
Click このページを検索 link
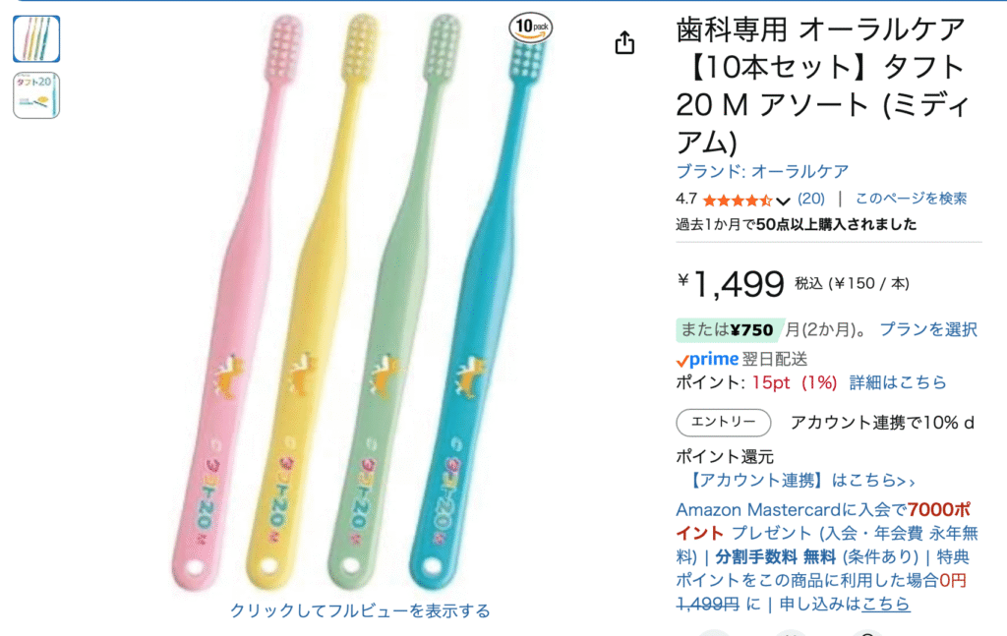tap(911, 199)
